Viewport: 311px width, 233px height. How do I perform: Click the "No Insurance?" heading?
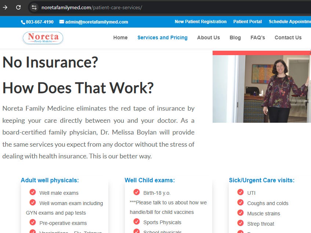pyautogui.click(x=50, y=62)
